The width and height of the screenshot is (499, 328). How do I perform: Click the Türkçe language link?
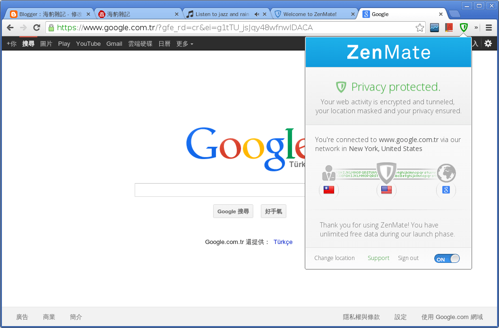point(283,242)
